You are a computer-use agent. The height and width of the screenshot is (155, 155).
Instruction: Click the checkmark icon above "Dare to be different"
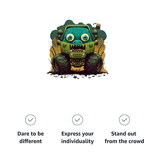30,120
